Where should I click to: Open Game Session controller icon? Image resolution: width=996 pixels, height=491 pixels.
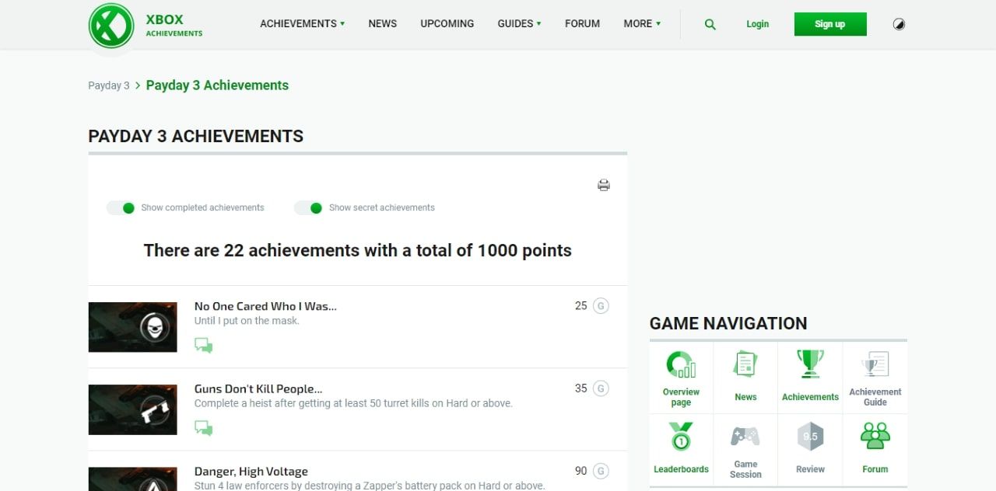(x=745, y=437)
